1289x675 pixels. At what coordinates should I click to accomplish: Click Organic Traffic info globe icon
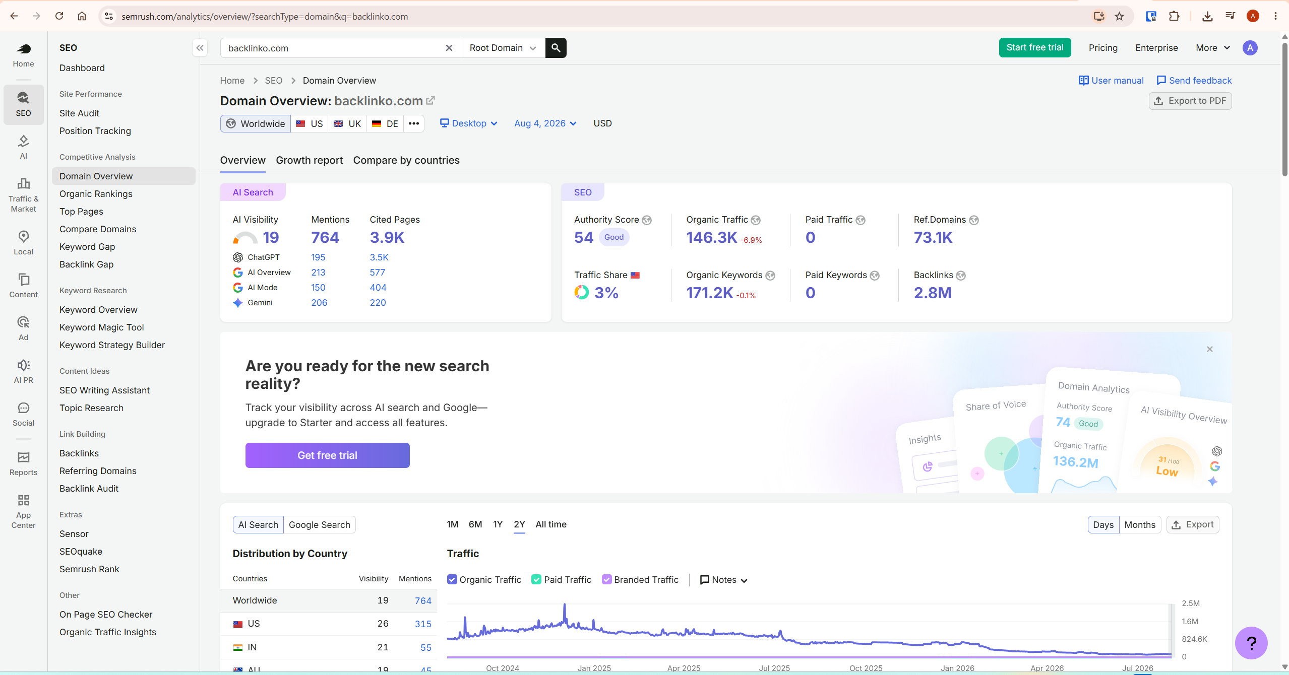(x=756, y=220)
